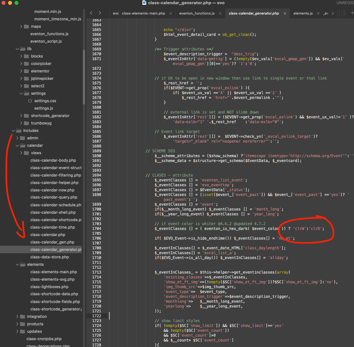The width and height of the screenshot is (354, 347).
Task: Collapse the calendar folder
Action: [17, 146]
